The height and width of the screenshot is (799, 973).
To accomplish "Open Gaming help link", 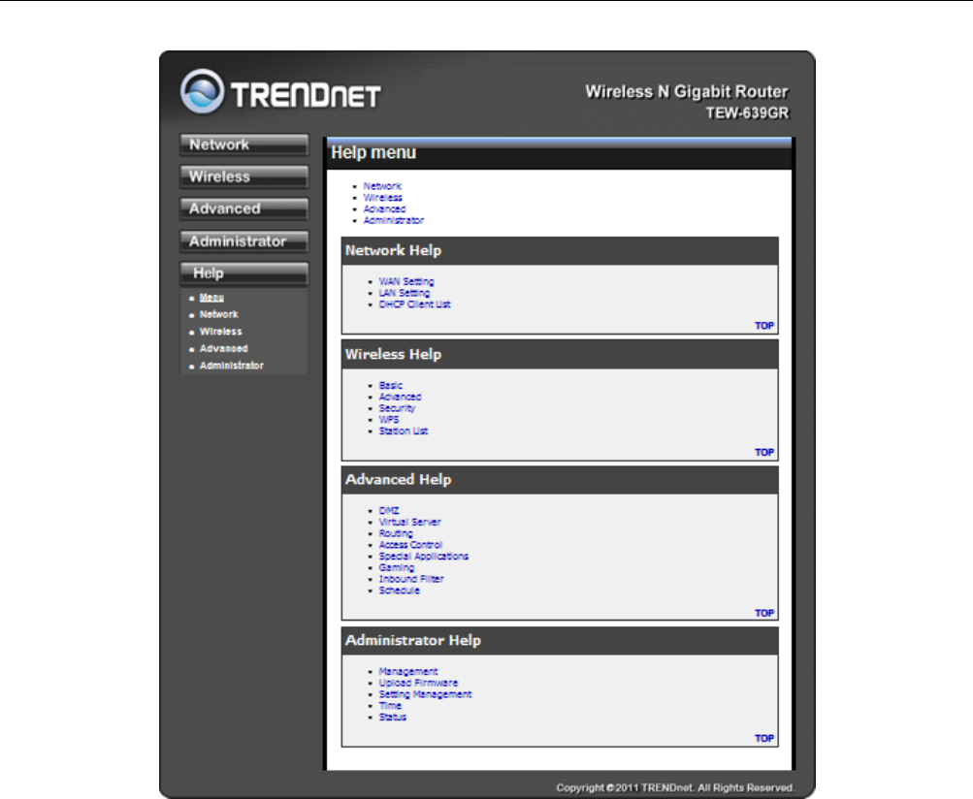I will coord(397,567).
